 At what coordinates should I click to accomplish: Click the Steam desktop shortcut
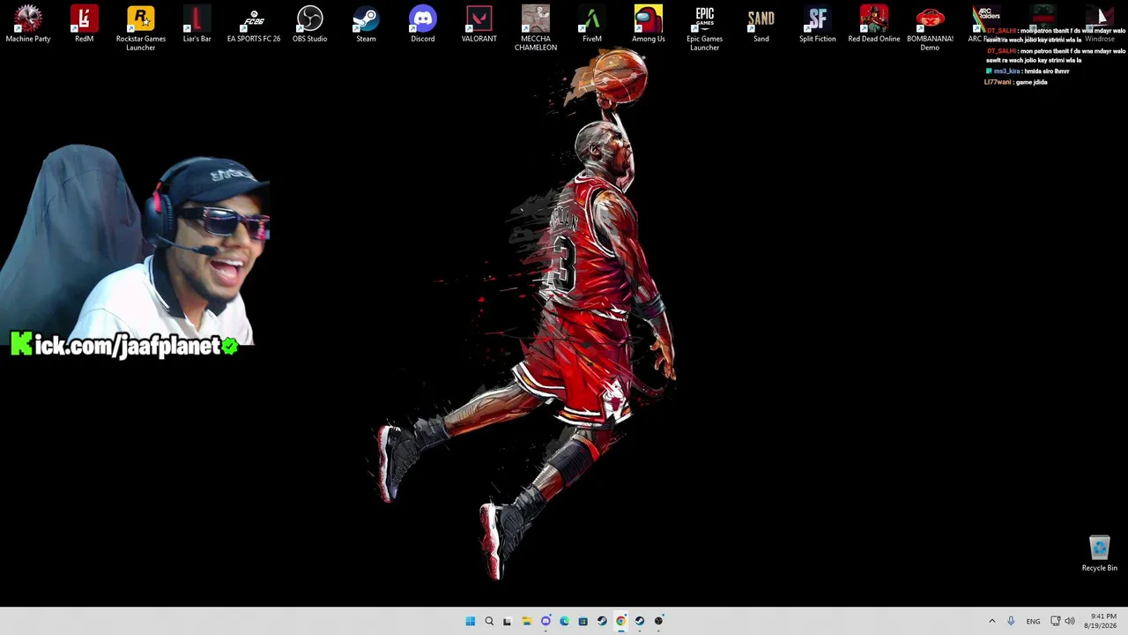pos(367,25)
